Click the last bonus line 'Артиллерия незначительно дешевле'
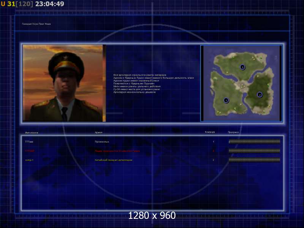This screenshot has width=304, height=228. click(135, 92)
